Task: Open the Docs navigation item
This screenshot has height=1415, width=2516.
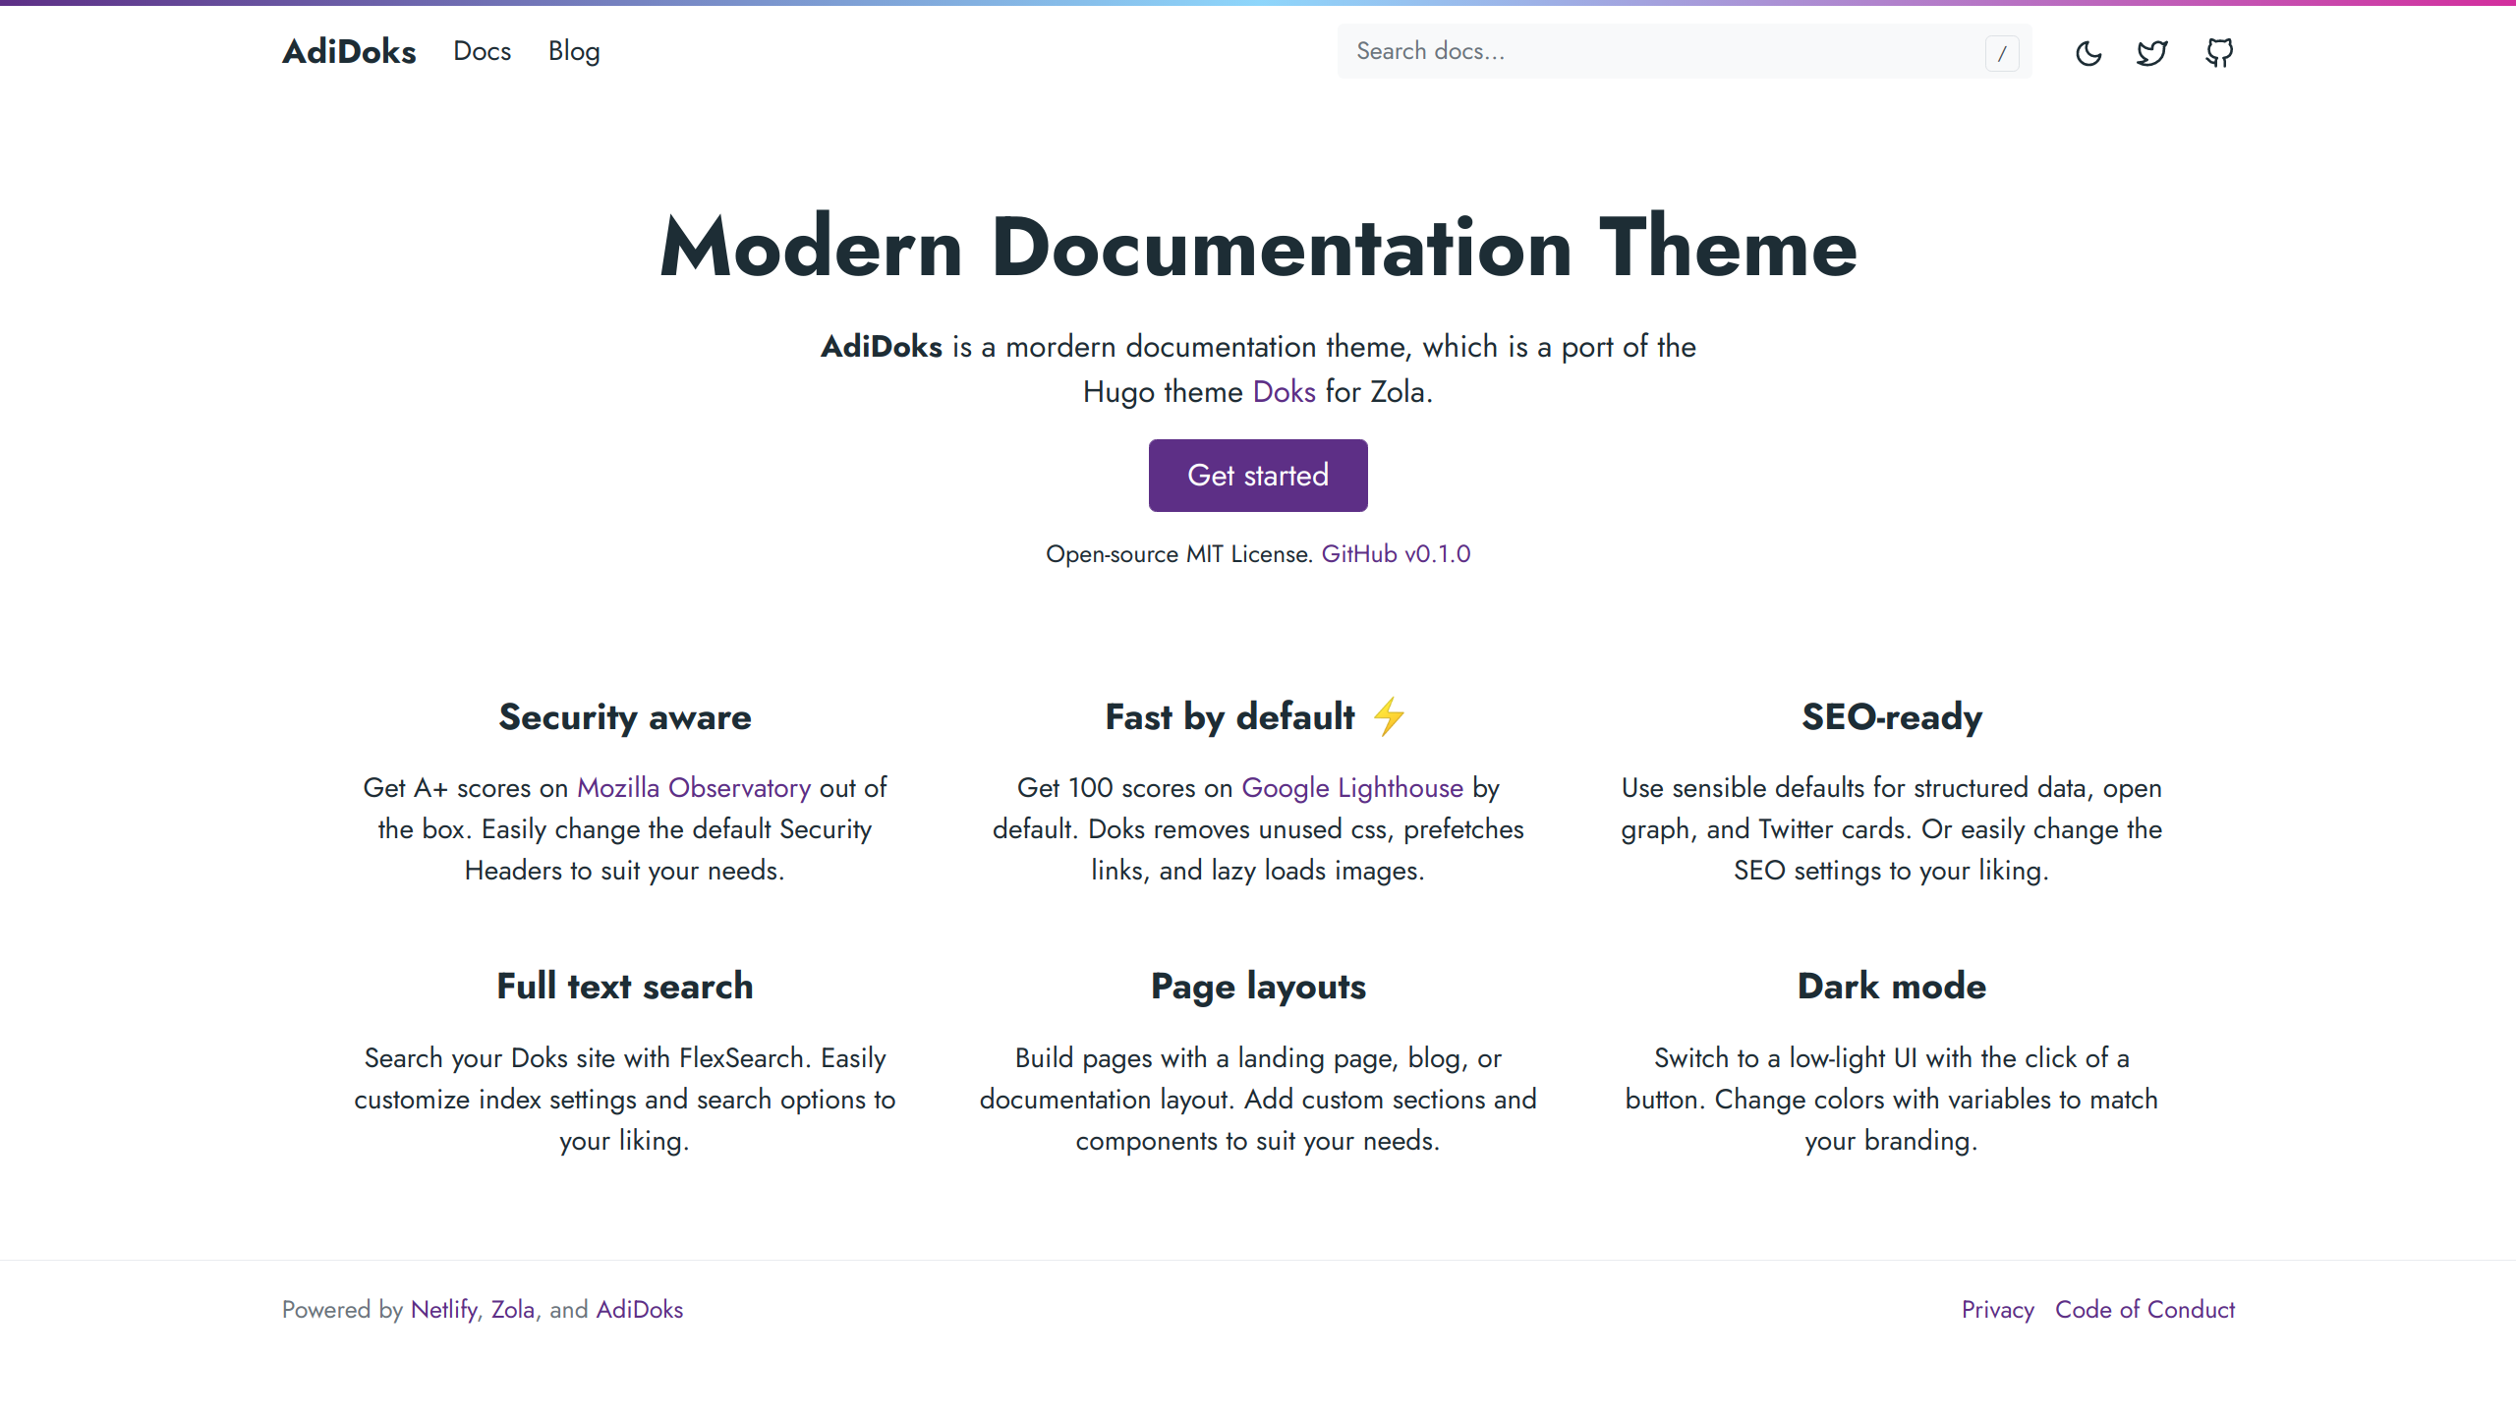Action: [482, 51]
